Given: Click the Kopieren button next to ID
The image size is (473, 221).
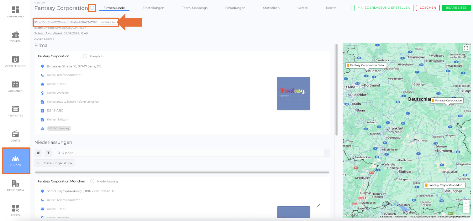Looking at the screenshot, I should pos(108,22).
